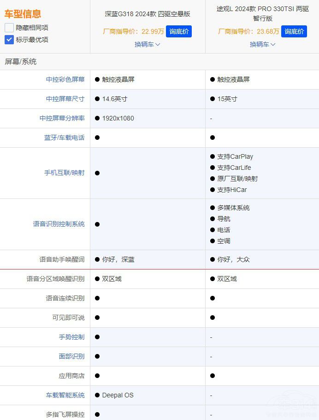Uncheck the 标示最优项 checkbox
319x420 pixels.
(9, 40)
